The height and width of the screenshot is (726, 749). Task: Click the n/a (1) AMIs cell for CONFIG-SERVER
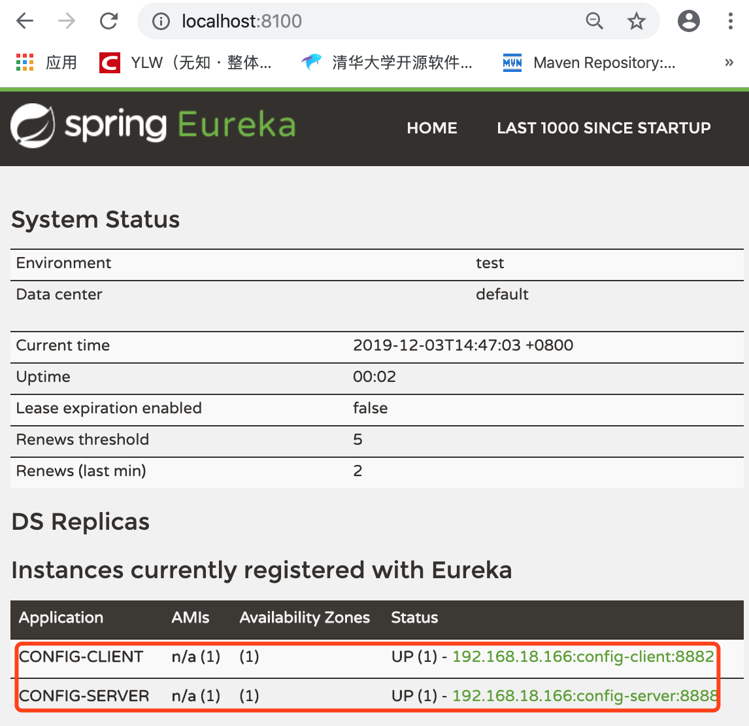click(x=196, y=696)
